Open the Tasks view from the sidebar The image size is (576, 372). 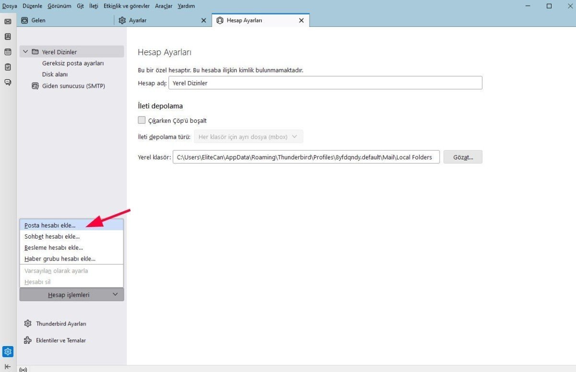(8, 67)
